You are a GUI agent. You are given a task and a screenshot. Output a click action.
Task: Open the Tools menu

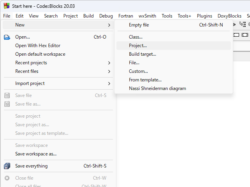click(x=167, y=16)
